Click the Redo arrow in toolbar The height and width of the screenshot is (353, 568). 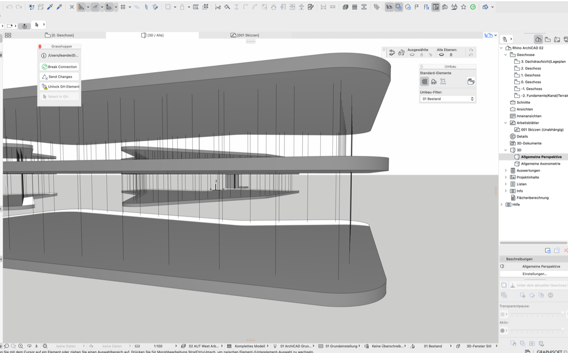(19, 7)
